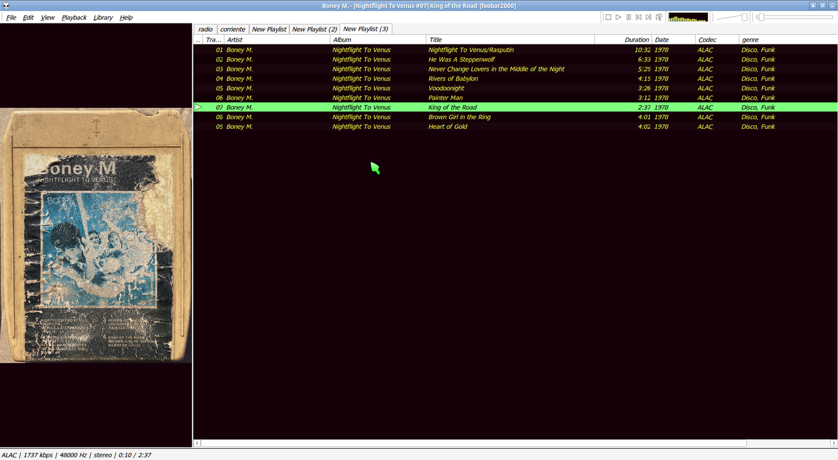Viewport: 838px width, 460px height.
Task: Click the Play toolbar button
Action: (618, 17)
